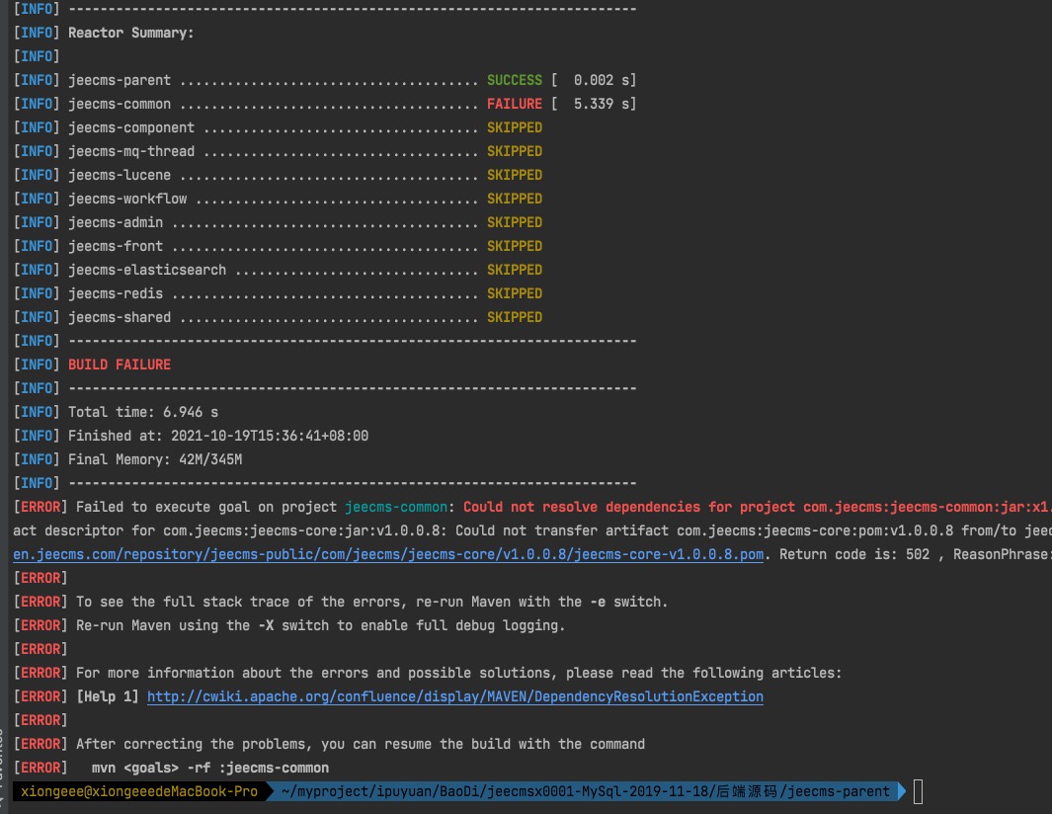The height and width of the screenshot is (814, 1052).
Task: Click the blue working directory path segment
Action: point(586,791)
